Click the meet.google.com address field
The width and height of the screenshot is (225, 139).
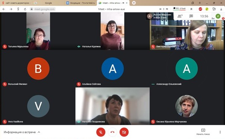44,9
